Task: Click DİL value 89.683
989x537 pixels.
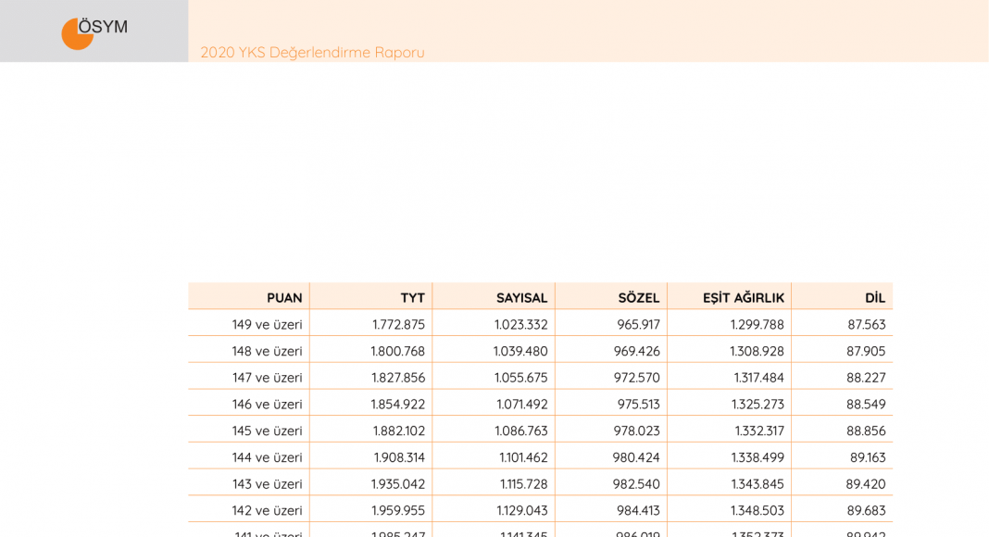Action: 866,510
